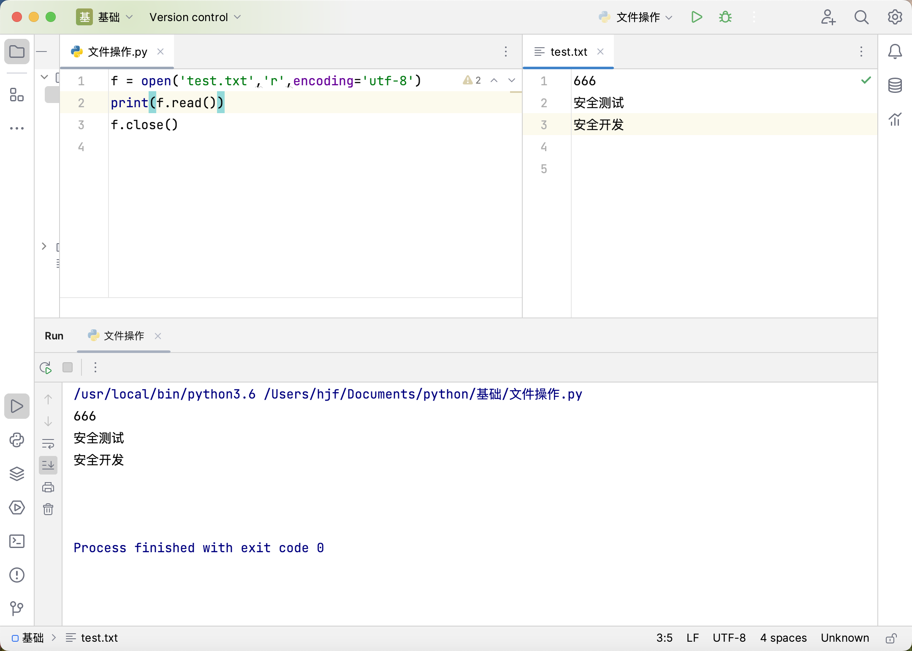The height and width of the screenshot is (651, 912).
Task: Toggle the read-only lock in status bar
Action: [891, 638]
